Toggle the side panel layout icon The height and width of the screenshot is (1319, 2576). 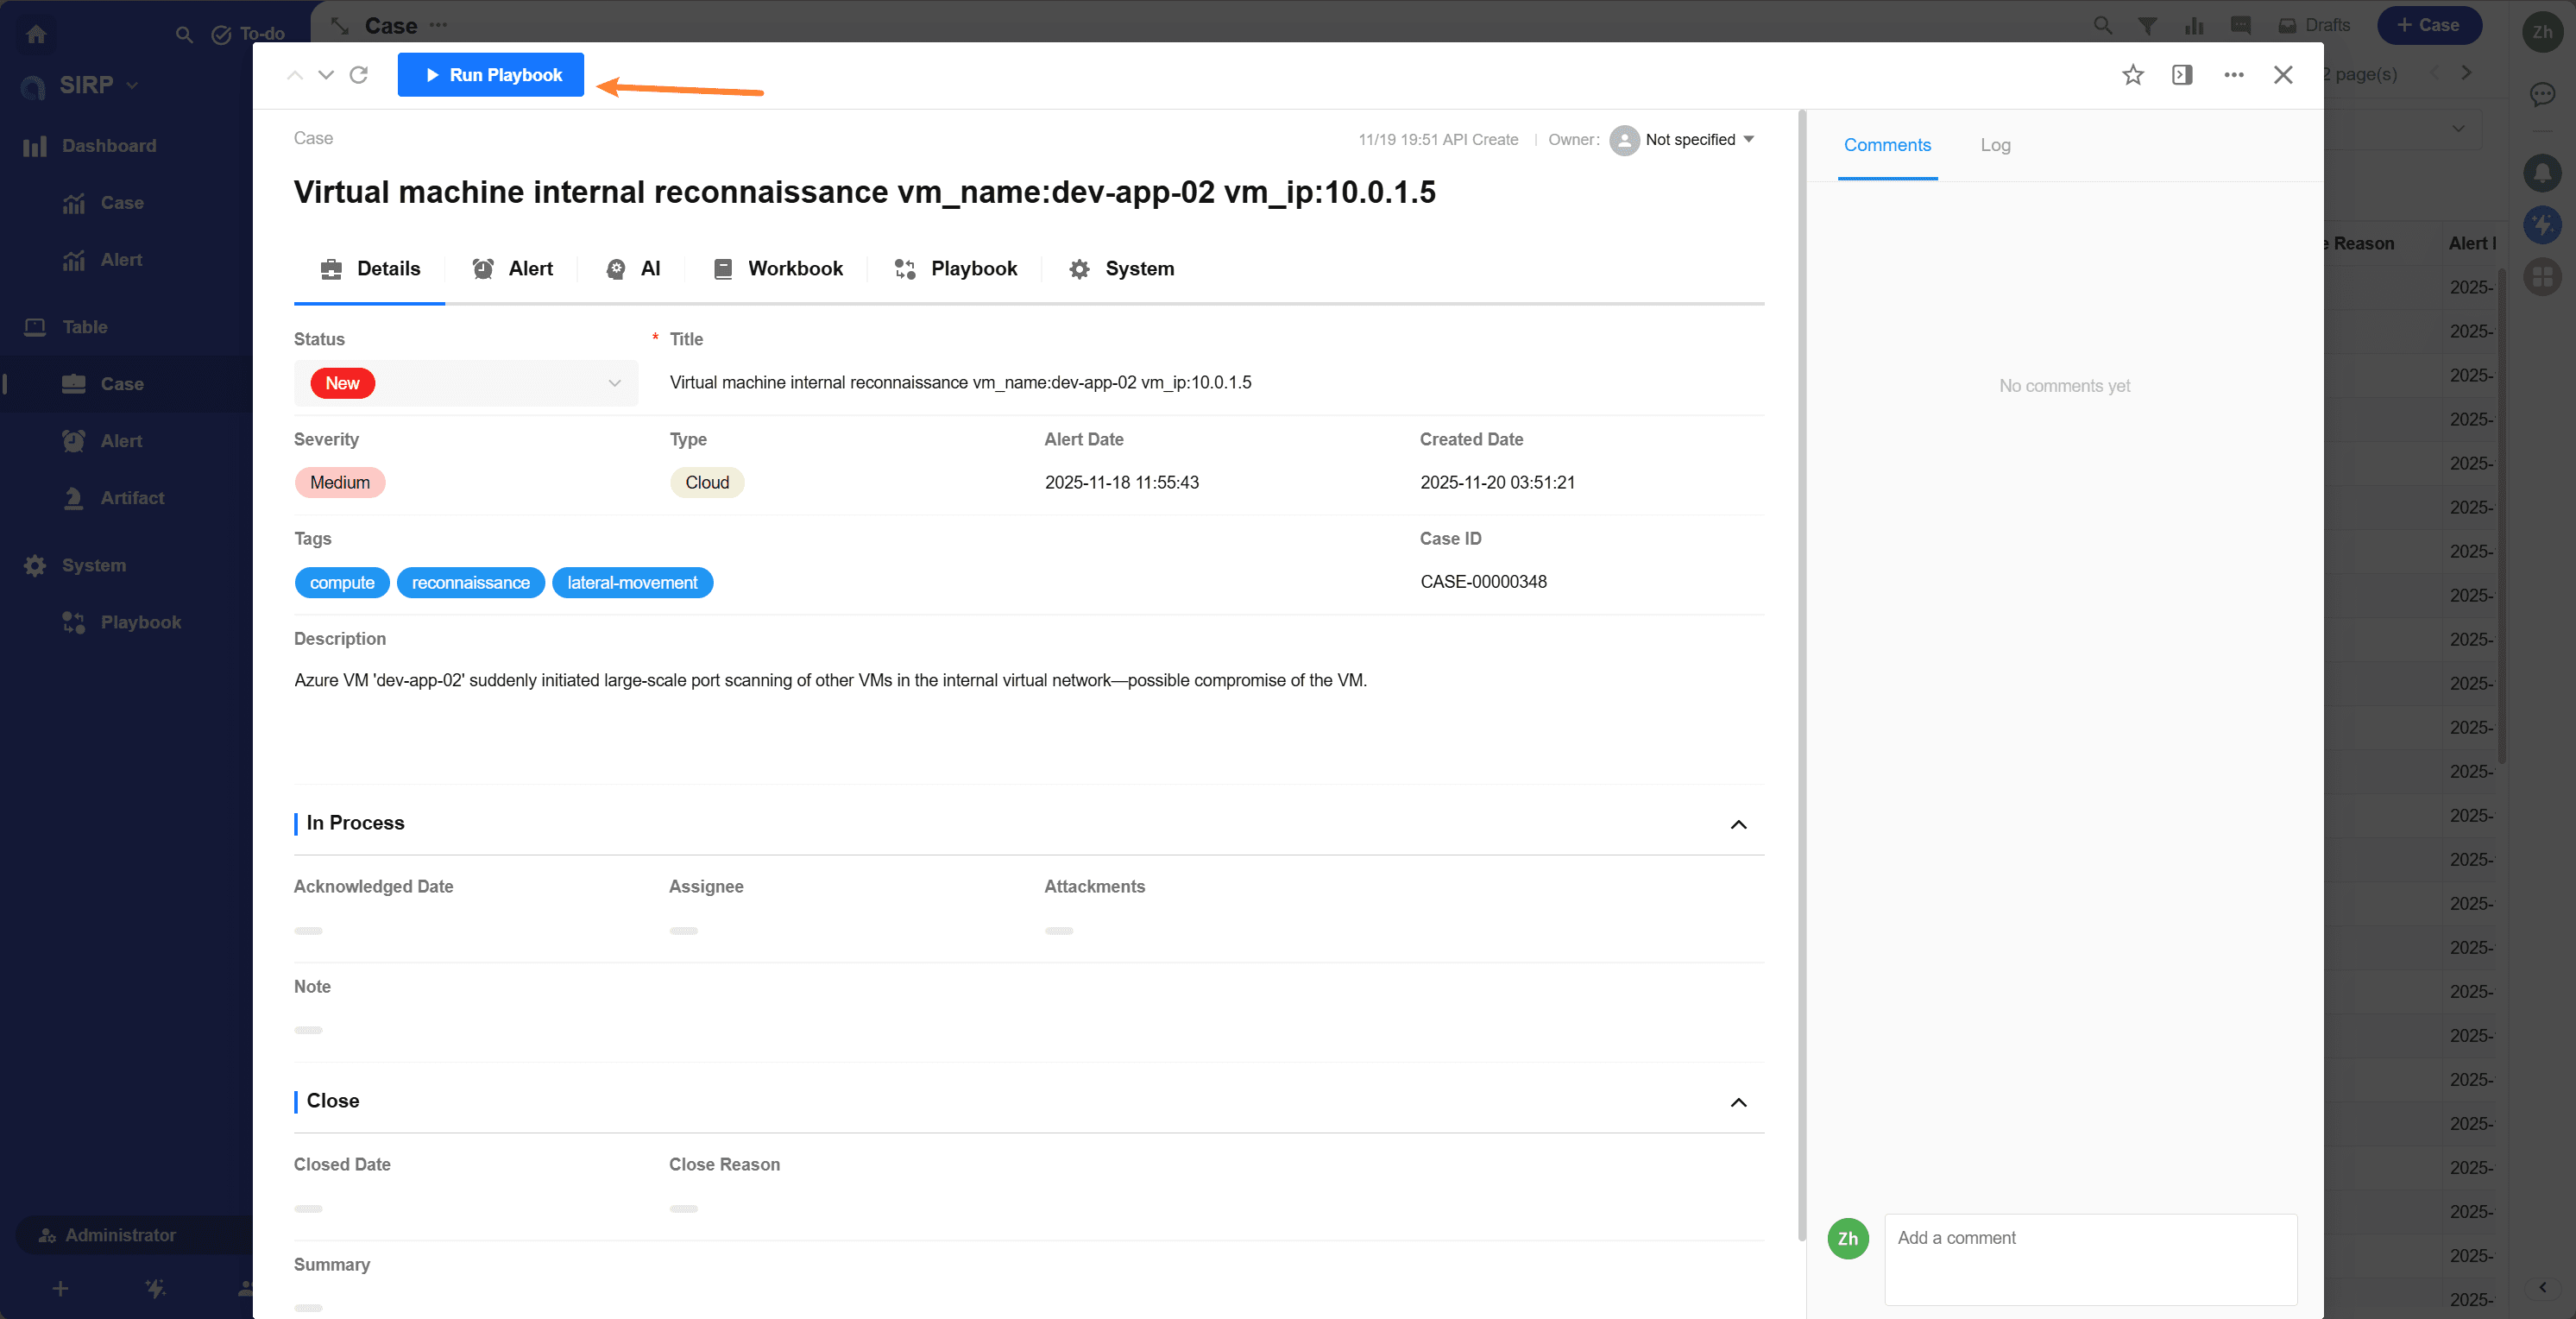[x=2182, y=75]
